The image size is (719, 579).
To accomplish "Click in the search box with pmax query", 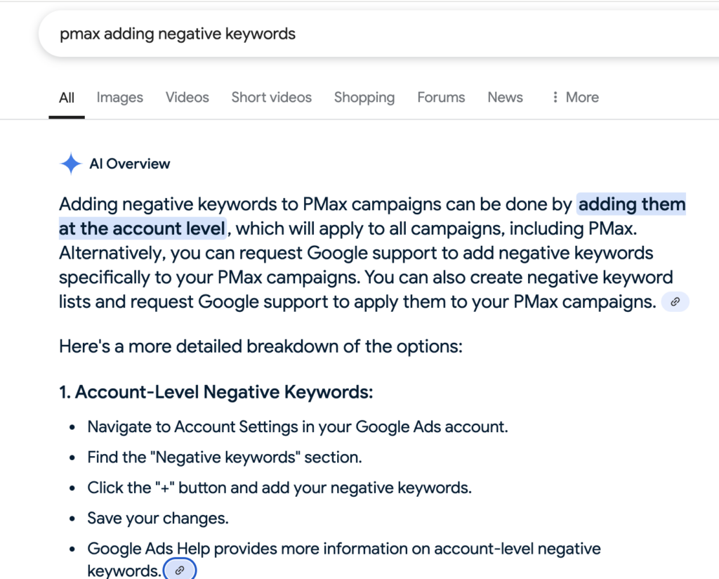I will 351,34.
